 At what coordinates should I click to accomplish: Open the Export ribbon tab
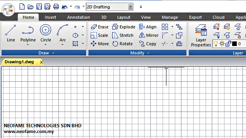click(195, 17)
